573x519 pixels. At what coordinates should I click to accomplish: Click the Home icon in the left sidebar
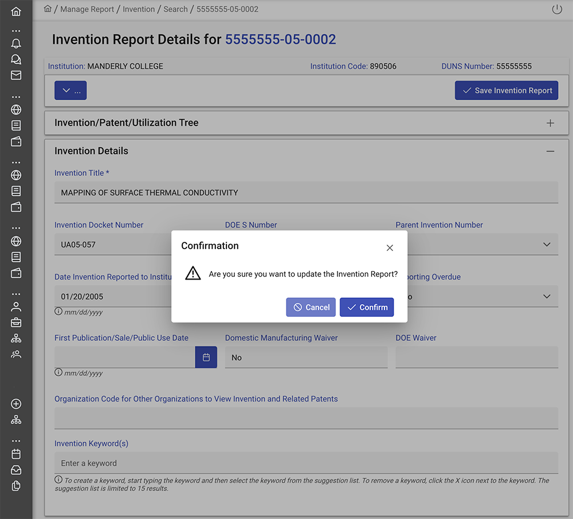(16, 11)
